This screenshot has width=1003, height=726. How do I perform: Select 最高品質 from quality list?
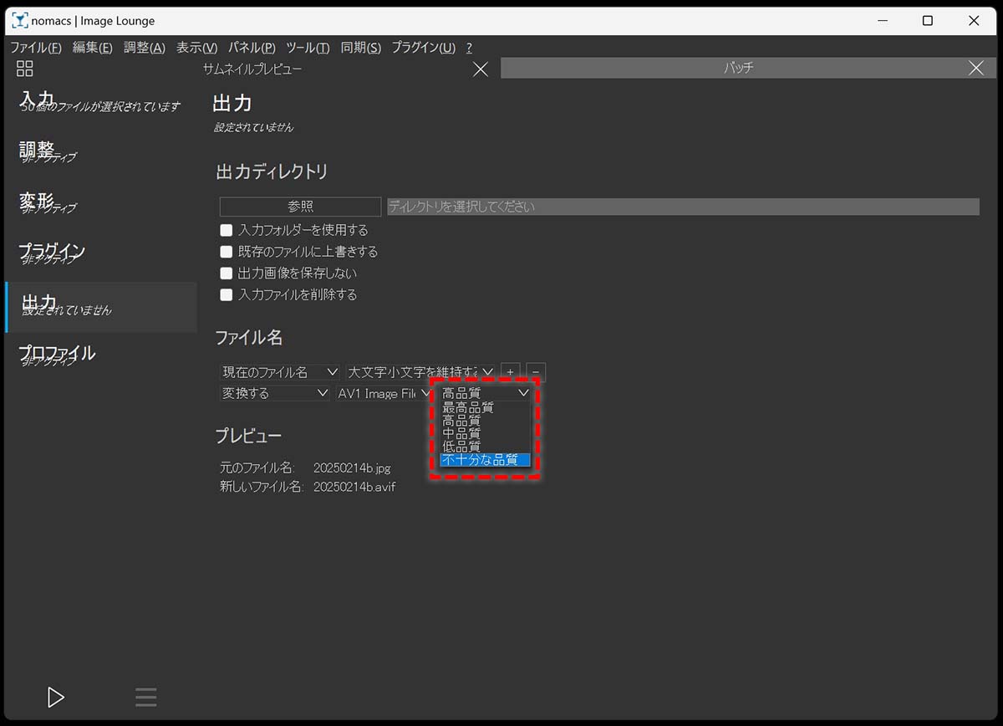(468, 408)
